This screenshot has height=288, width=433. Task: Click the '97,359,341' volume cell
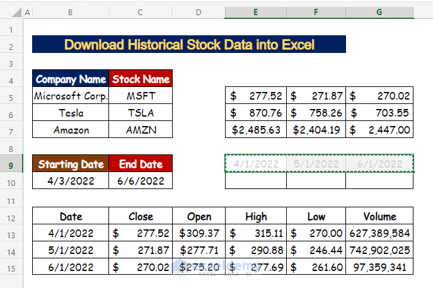[x=379, y=267]
